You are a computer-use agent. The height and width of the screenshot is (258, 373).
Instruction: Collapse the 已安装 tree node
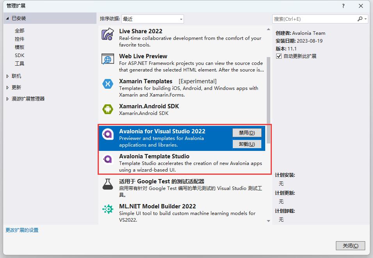pyautogui.click(x=7, y=18)
